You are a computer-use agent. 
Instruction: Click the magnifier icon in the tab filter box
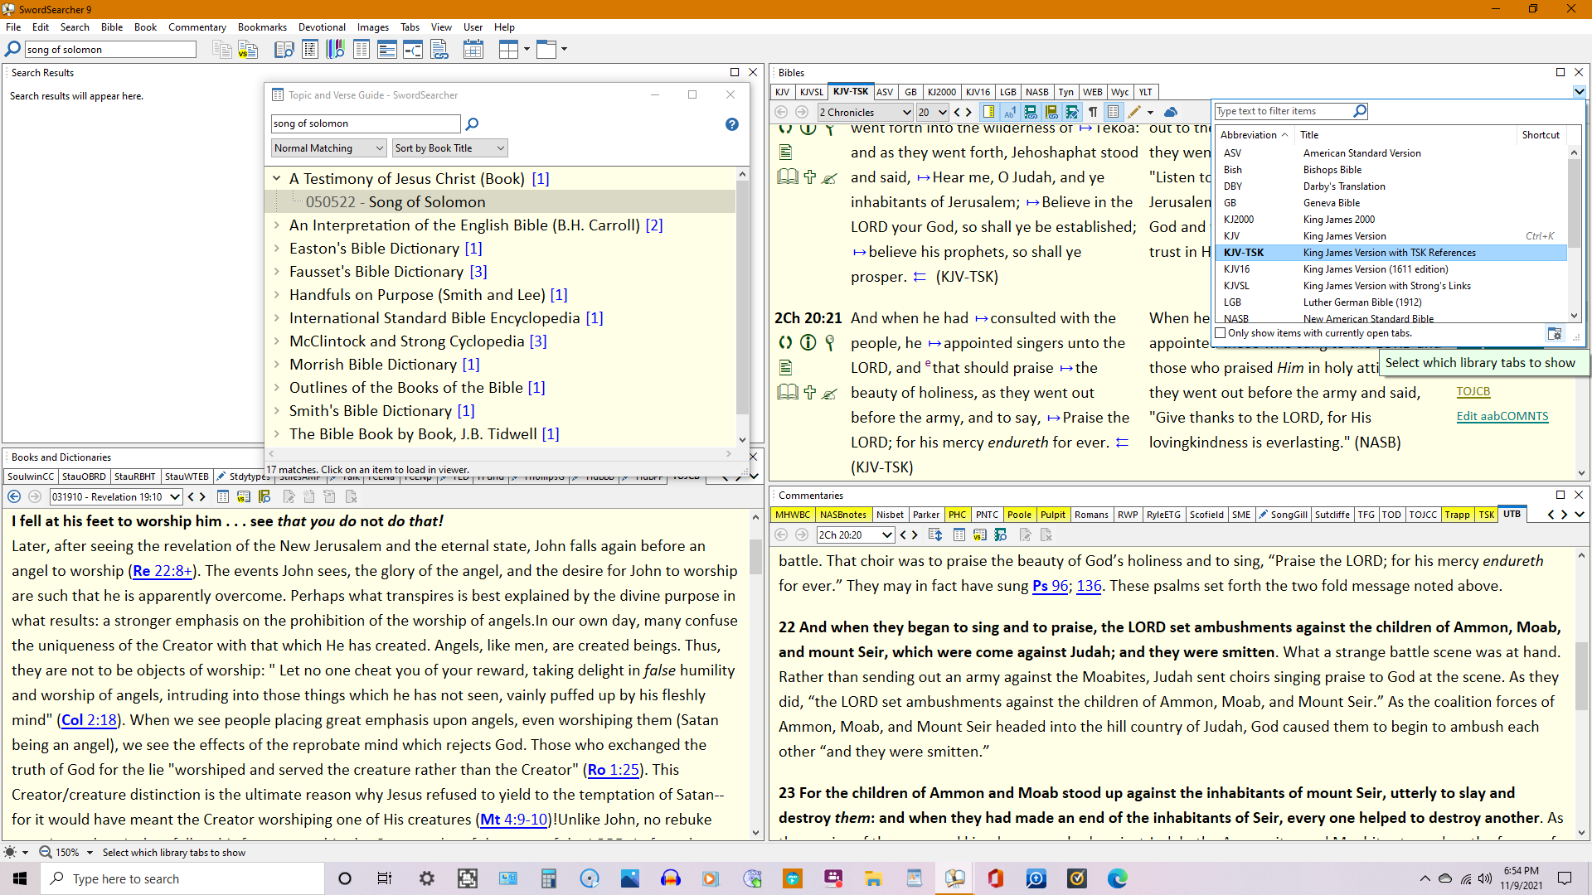[x=1359, y=111]
